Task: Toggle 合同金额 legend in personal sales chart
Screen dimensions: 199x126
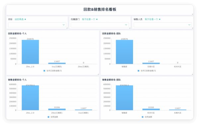Action: pos(53,117)
